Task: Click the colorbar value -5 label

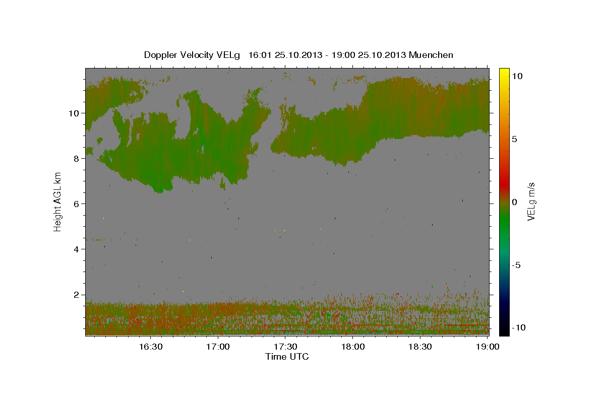Action: (517, 265)
